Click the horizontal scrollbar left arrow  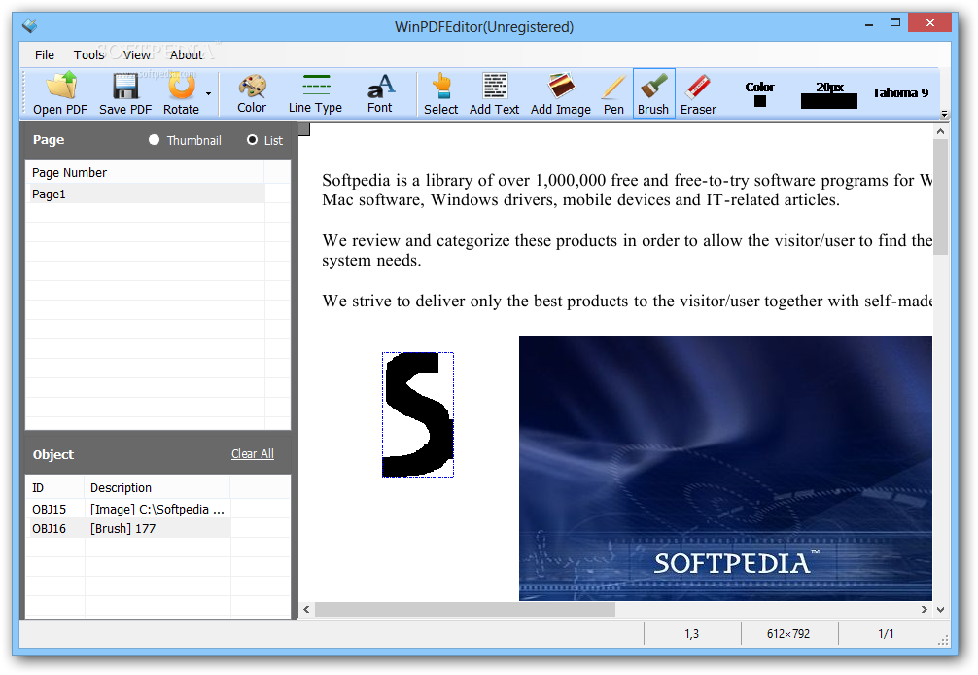(x=307, y=610)
